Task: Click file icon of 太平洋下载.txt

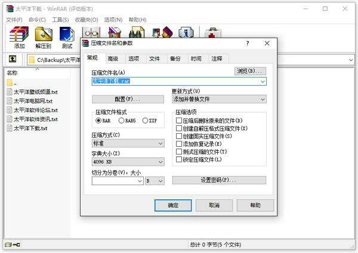Action: click(x=10, y=128)
